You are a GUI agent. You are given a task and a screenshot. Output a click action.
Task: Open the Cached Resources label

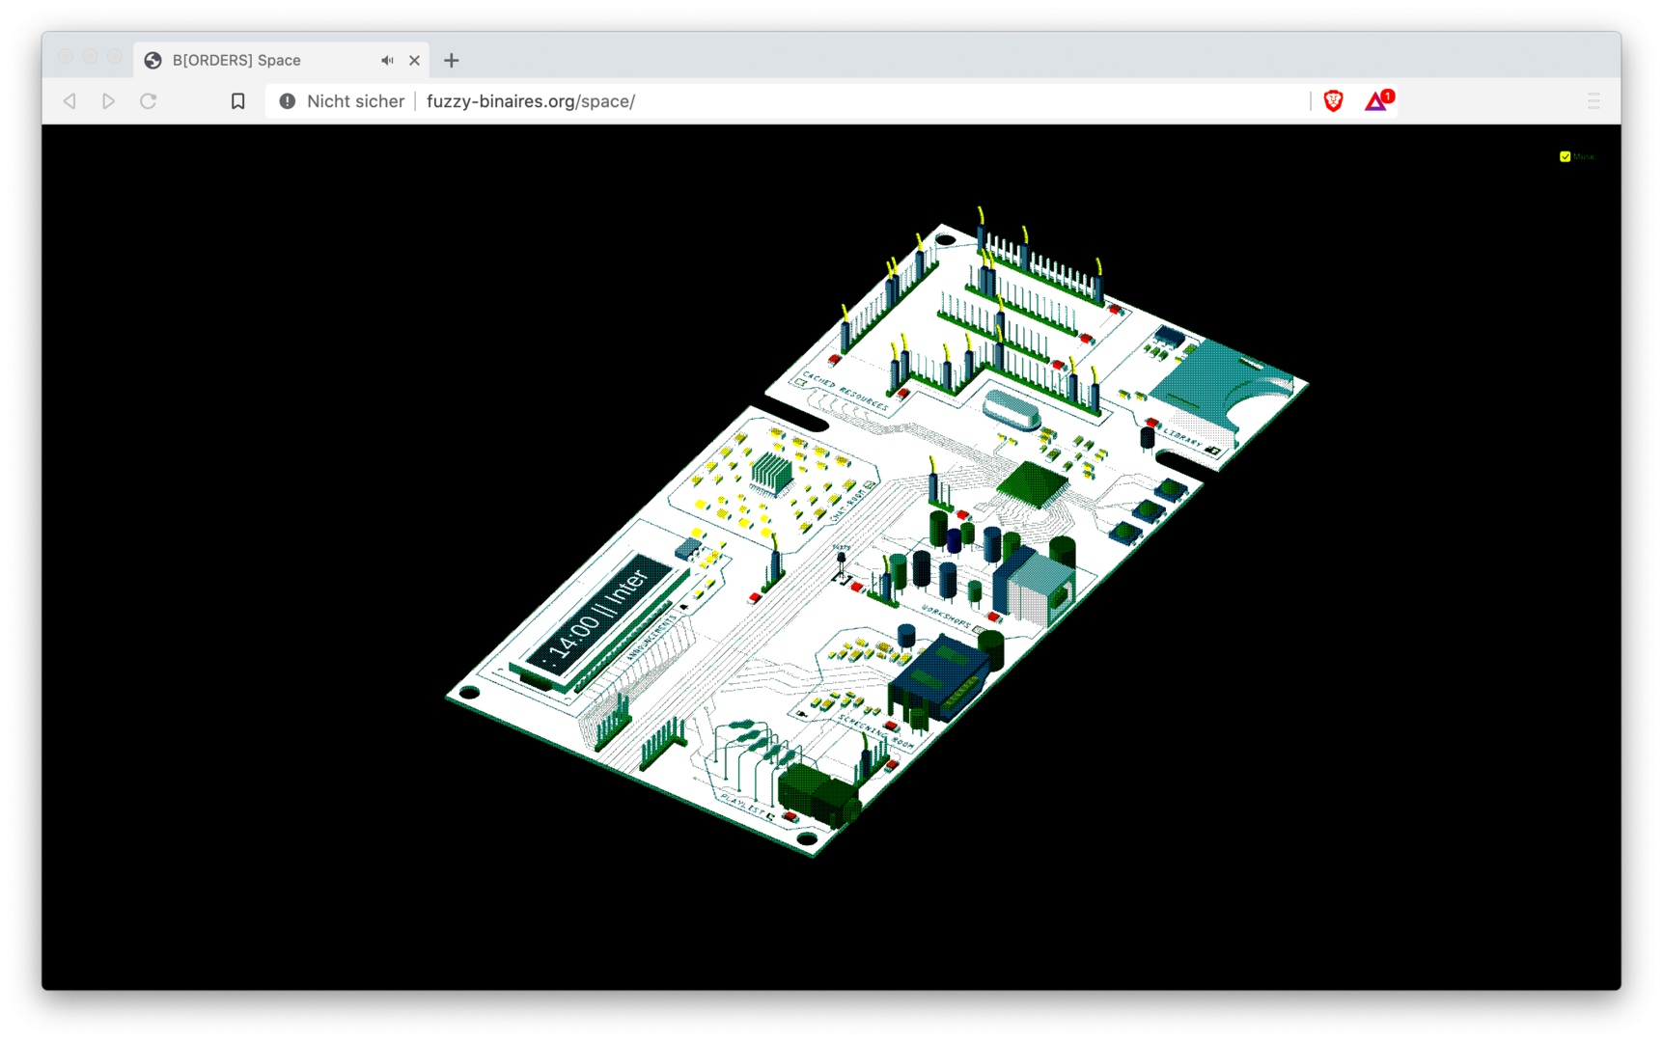pyautogui.click(x=845, y=391)
